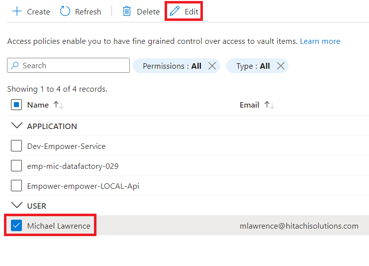Remove the Permissions : All filter

pyautogui.click(x=212, y=66)
